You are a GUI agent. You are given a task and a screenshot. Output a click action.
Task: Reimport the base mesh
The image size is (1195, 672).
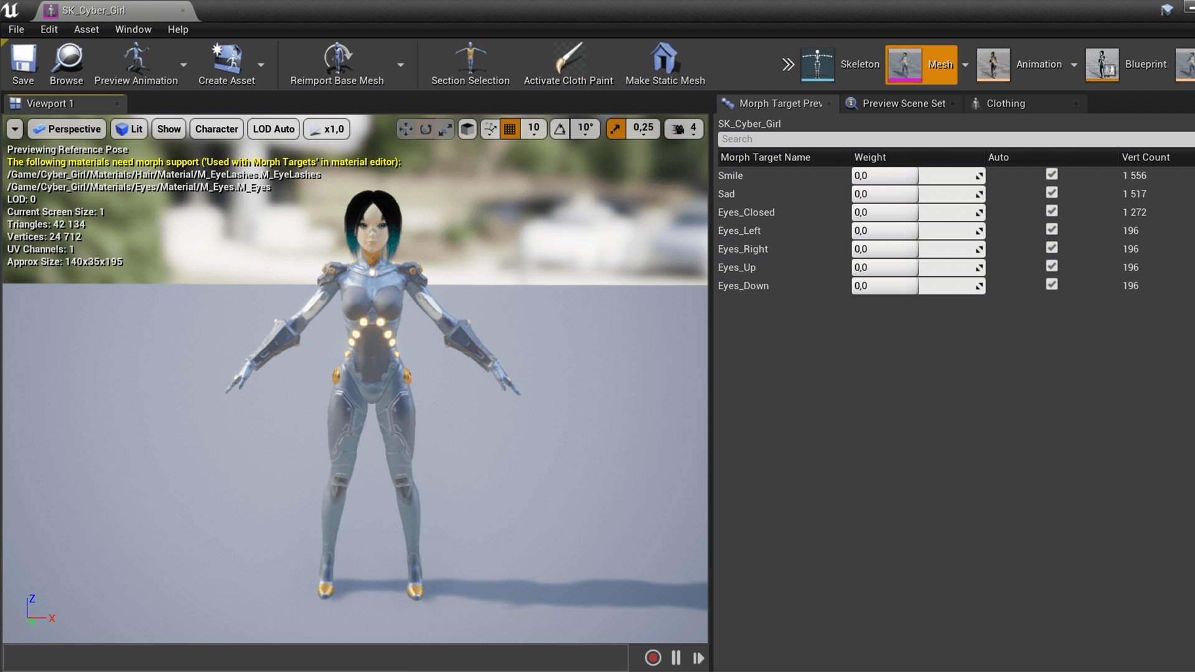(338, 64)
